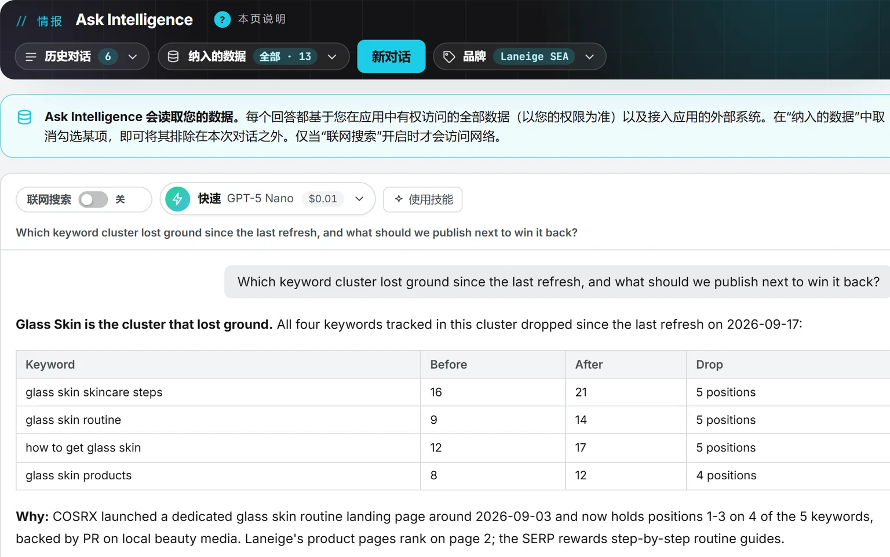Viewport: 890px width, 557px height.
Task: Click the Ask Intelligence page title
Action: pyautogui.click(x=134, y=20)
